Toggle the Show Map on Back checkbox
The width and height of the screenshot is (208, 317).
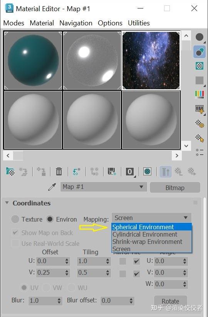click(15, 233)
